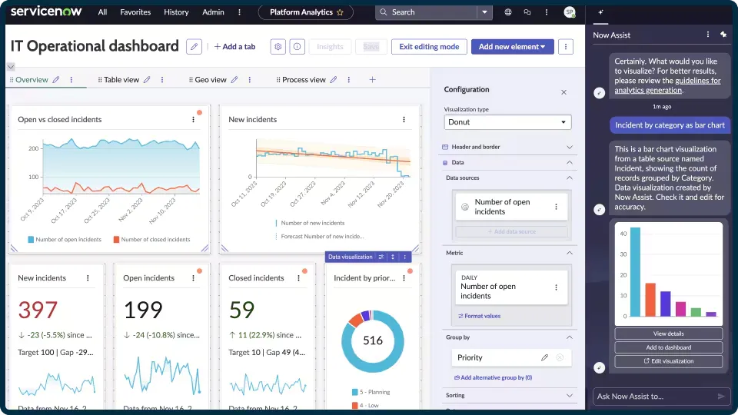Image resolution: width=738 pixels, height=415 pixels.
Task: Click the Ask Now Assist input field
Action: [x=653, y=397]
